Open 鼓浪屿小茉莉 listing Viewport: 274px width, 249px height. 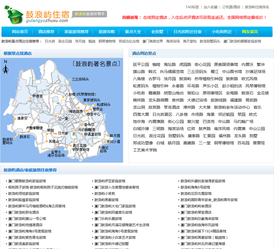coord(105,193)
